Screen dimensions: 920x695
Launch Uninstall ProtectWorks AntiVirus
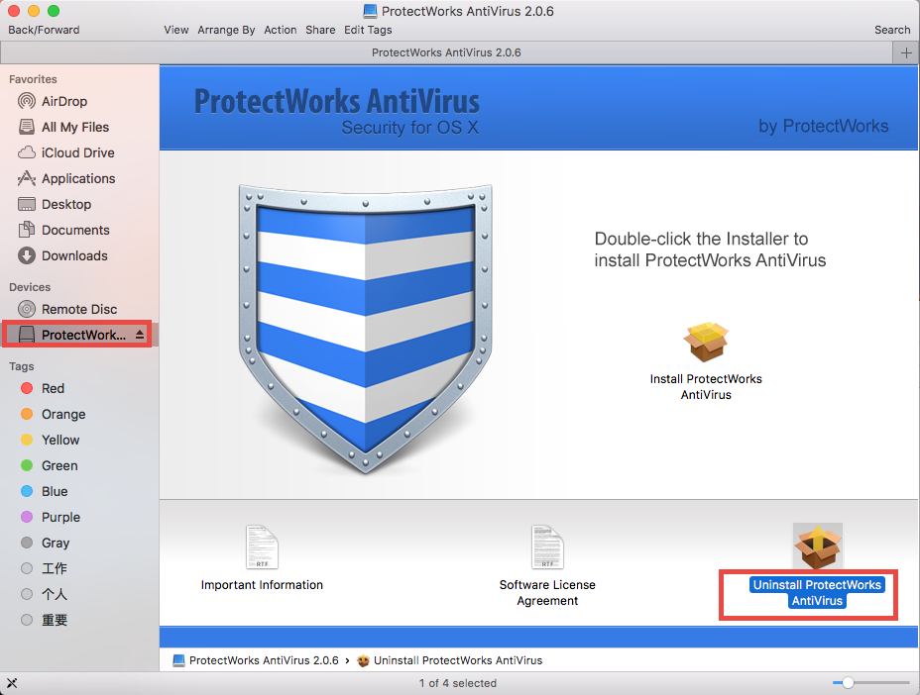tap(816, 545)
